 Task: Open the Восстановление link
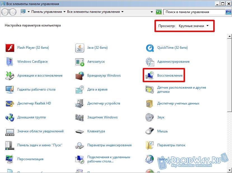click(x=170, y=75)
